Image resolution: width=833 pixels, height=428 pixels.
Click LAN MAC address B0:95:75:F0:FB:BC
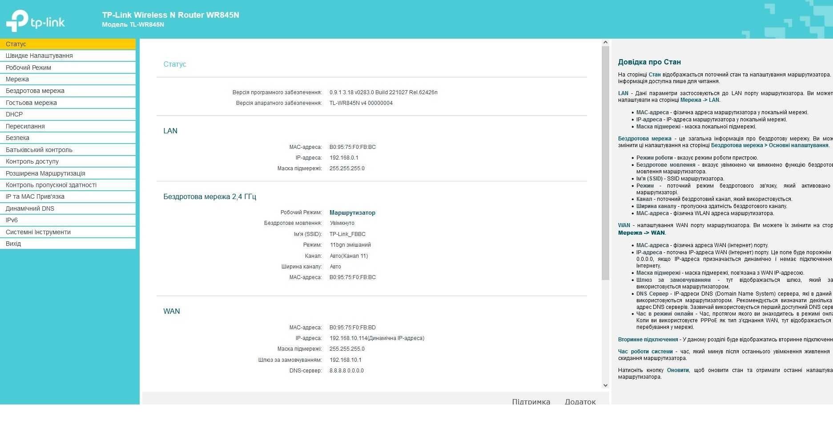[353, 147]
